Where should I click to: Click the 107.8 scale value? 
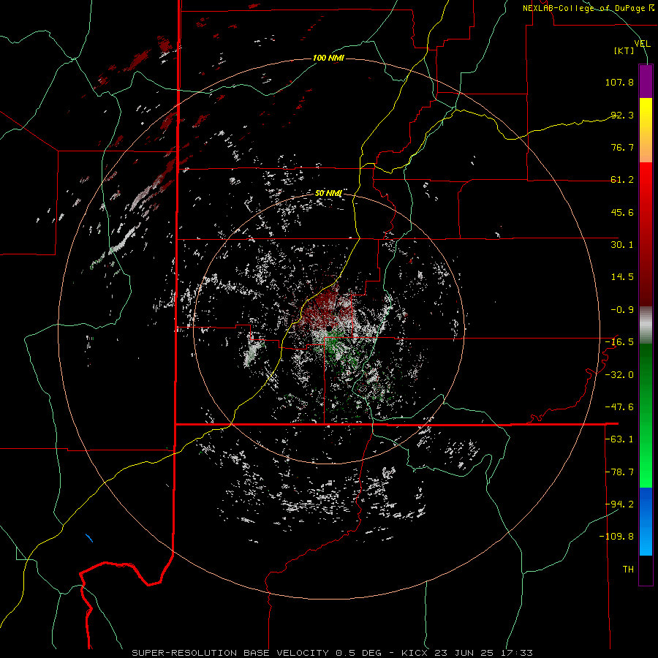point(619,82)
